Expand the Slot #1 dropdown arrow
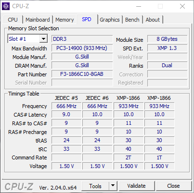 43,39
